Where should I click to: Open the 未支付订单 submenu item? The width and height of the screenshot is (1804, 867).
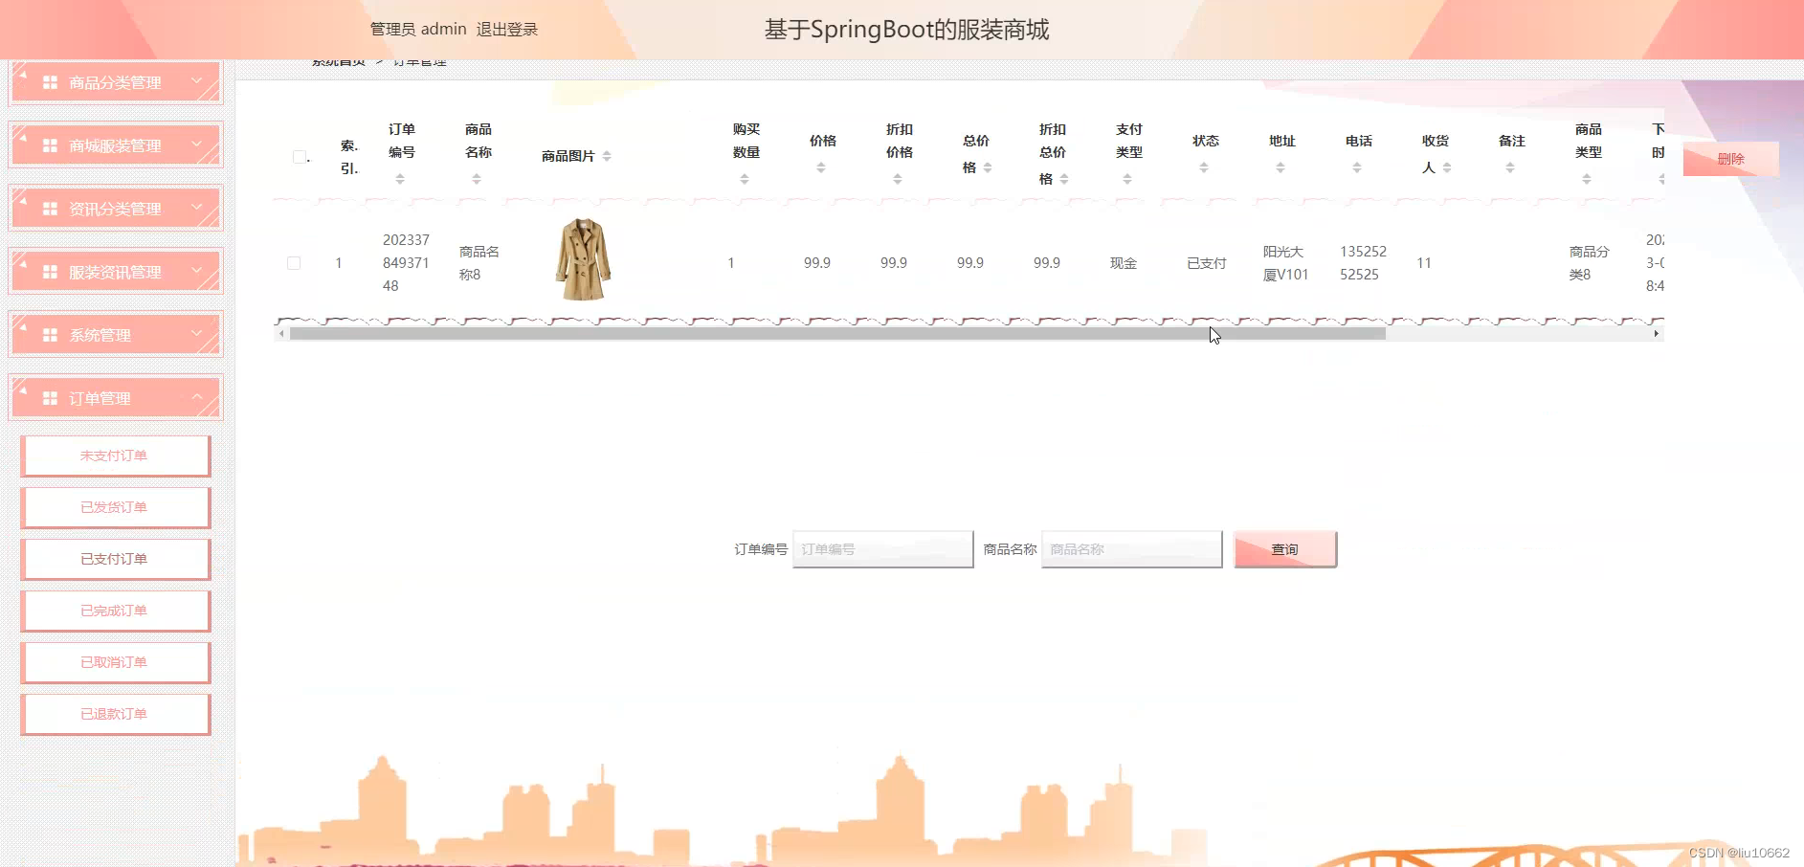116,456
